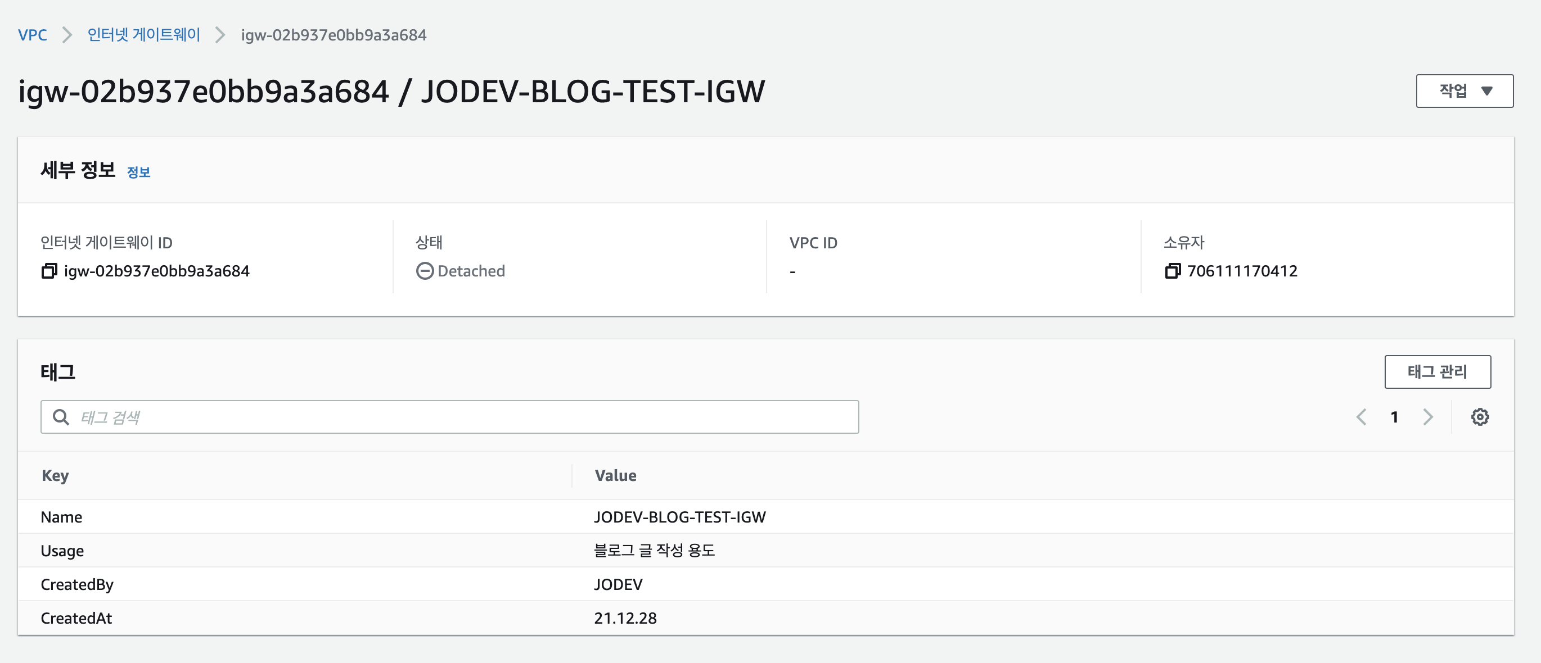Navigate to VPC breadcrumb link
Screen dimensions: 1541x663
tap(32, 35)
